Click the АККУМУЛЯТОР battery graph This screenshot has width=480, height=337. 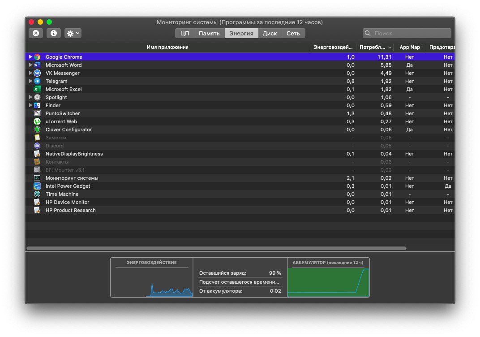(x=329, y=277)
